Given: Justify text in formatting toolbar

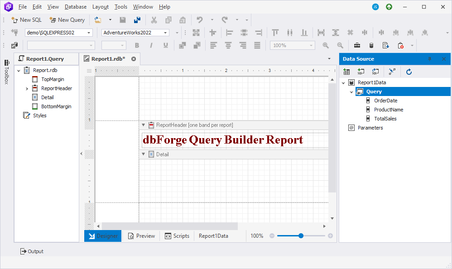Looking at the screenshot, I should coord(257,45).
